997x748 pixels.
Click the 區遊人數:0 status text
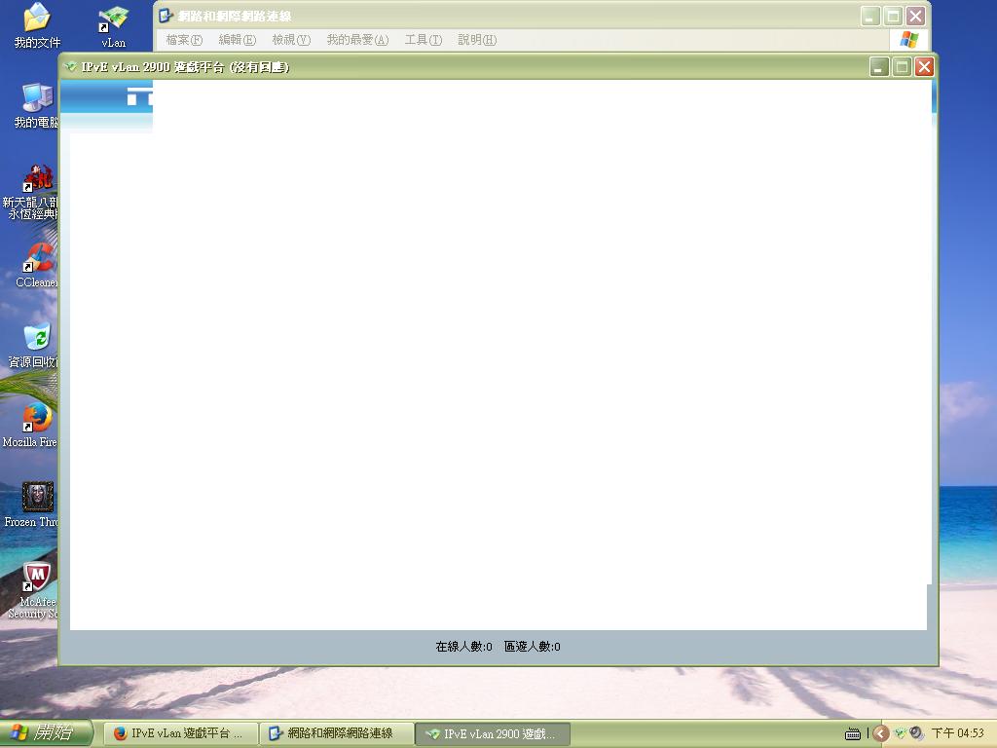coord(533,647)
